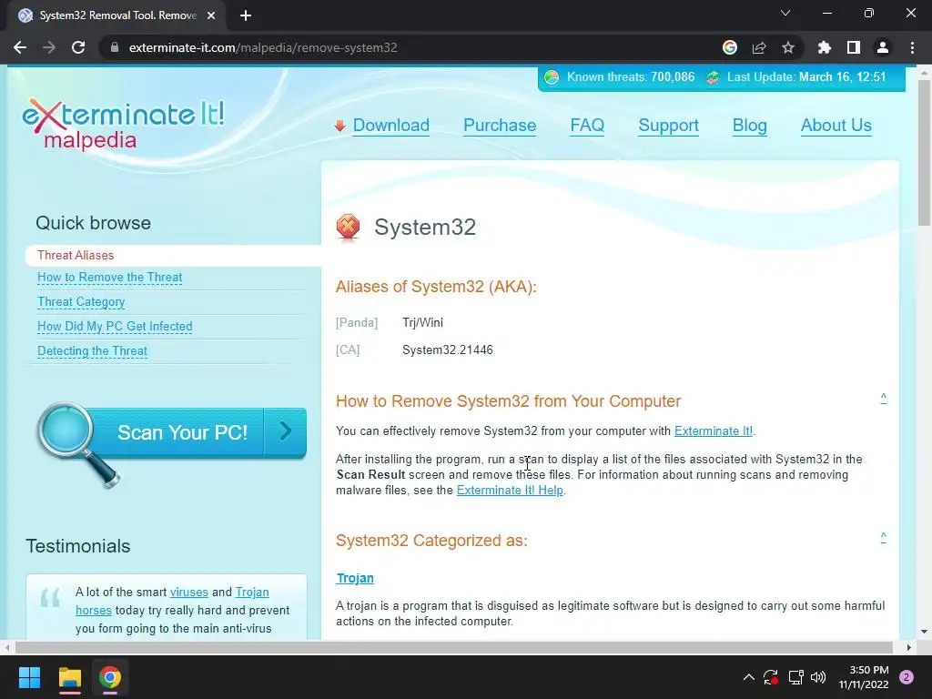Click the System32.21446 alias text
932x699 pixels.
click(448, 350)
